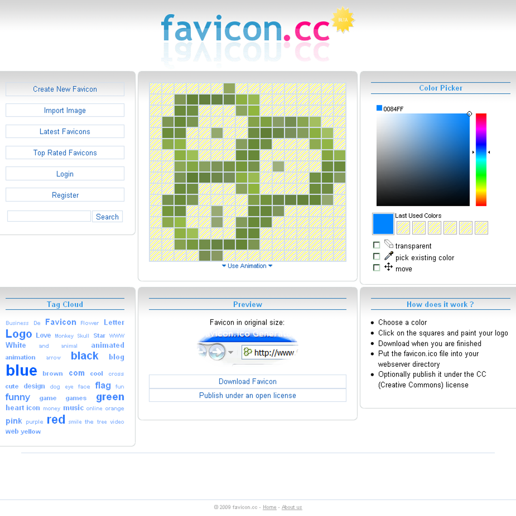Click the 'cross' tag
The width and height of the screenshot is (516, 516).
[x=116, y=374]
